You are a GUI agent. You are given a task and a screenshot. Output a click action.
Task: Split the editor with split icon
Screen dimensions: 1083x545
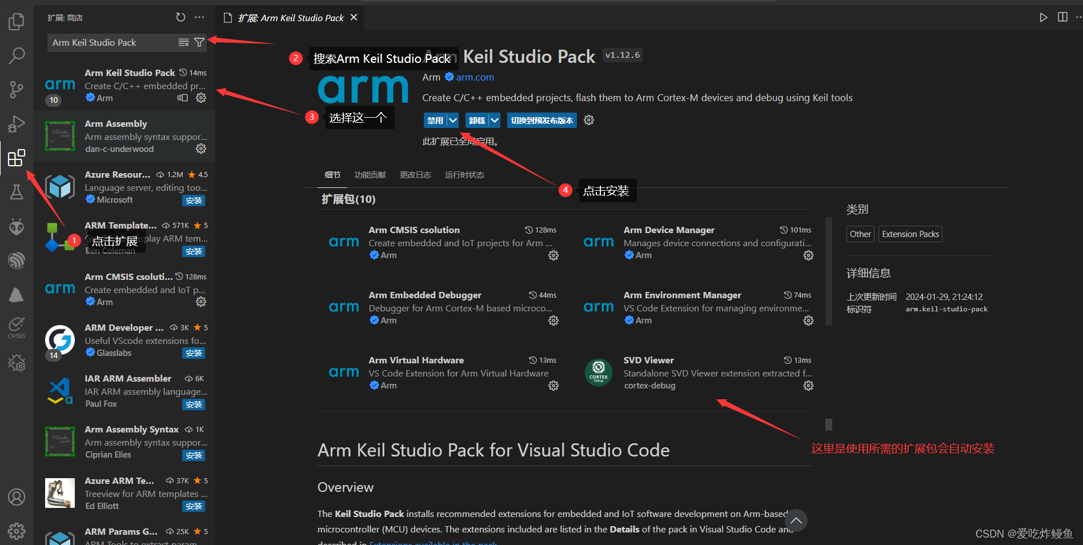(1062, 17)
